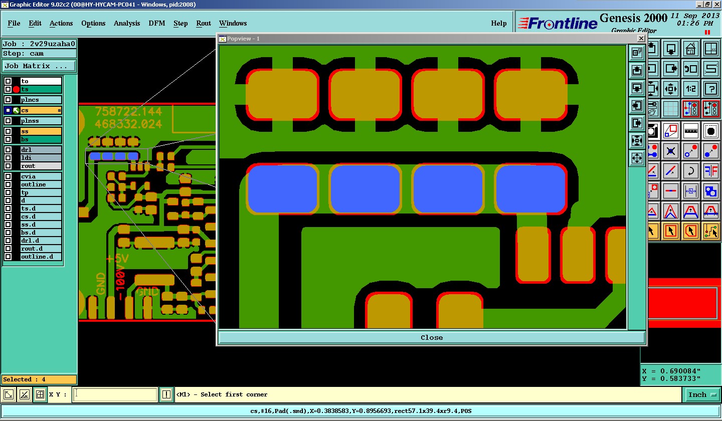722x421 pixels.
Task: Open the Analysis menu
Action: click(127, 23)
